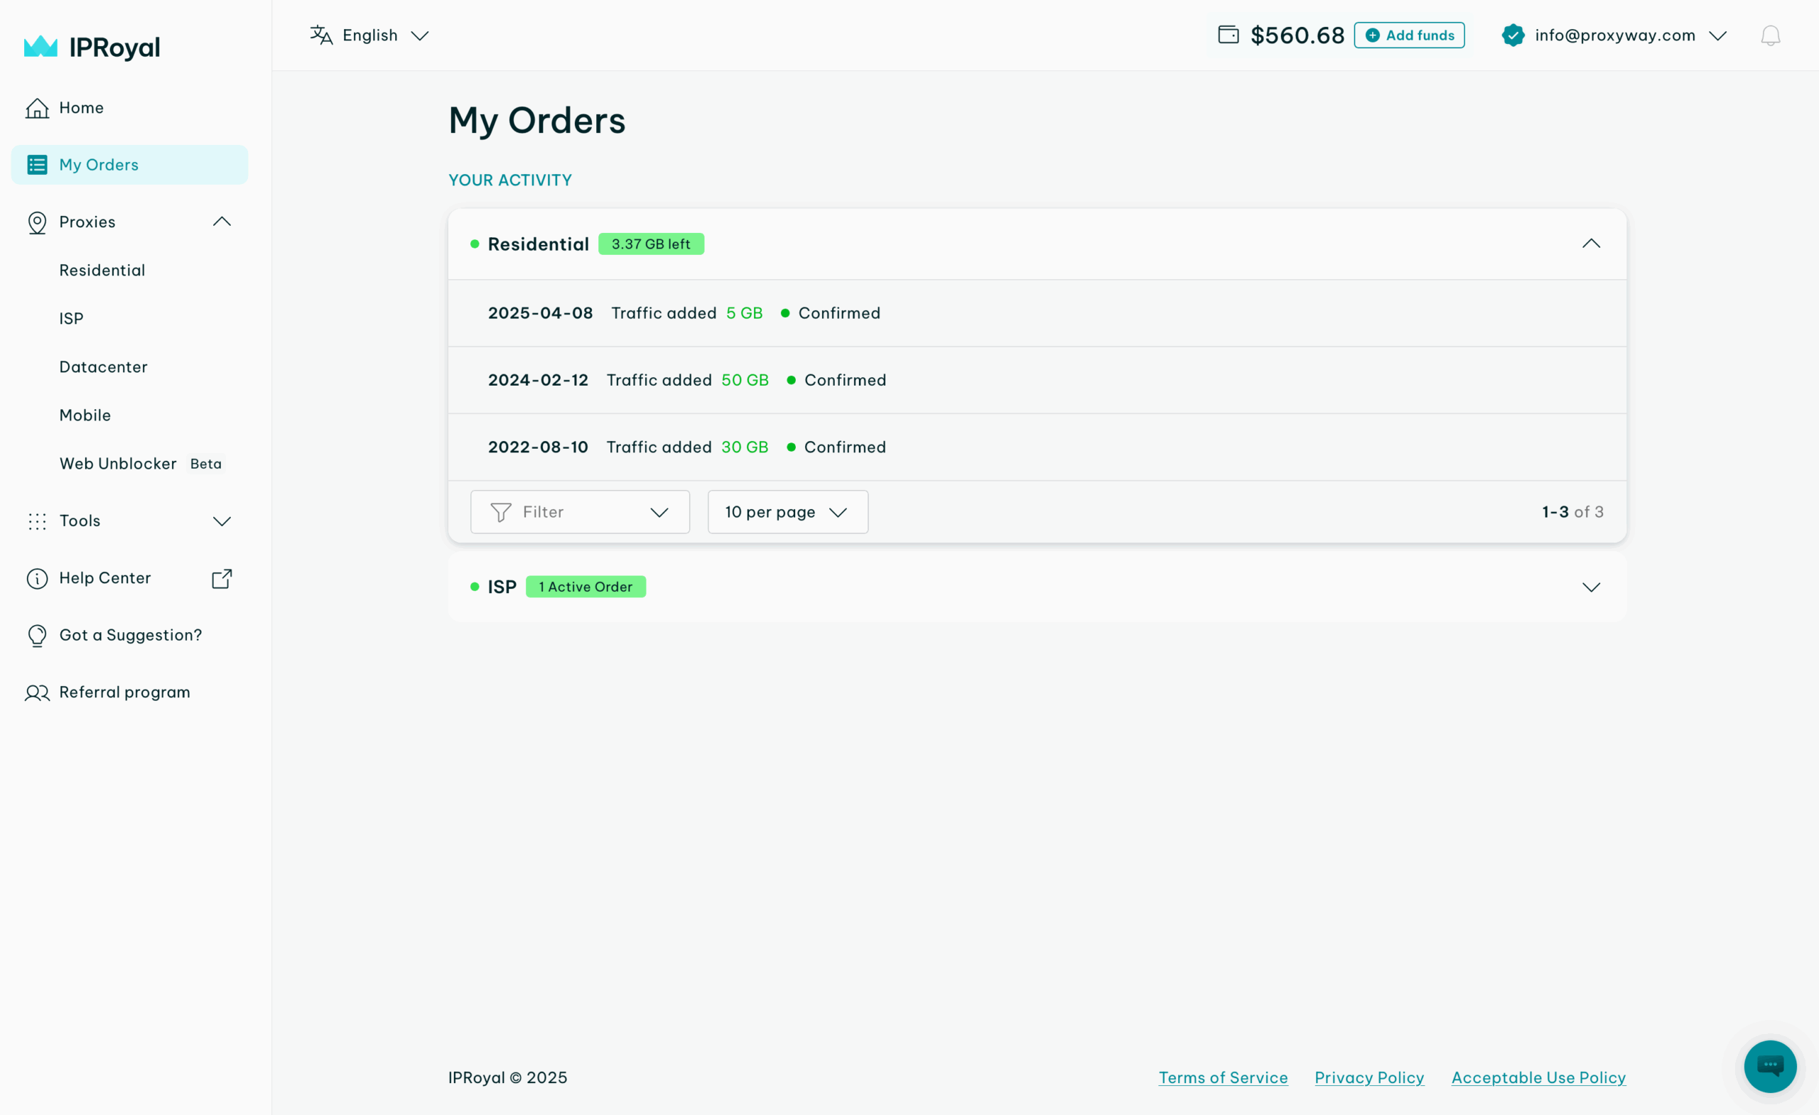Click the Tools grid dots icon
Screen dimensions: 1819x1115
(37, 521)
